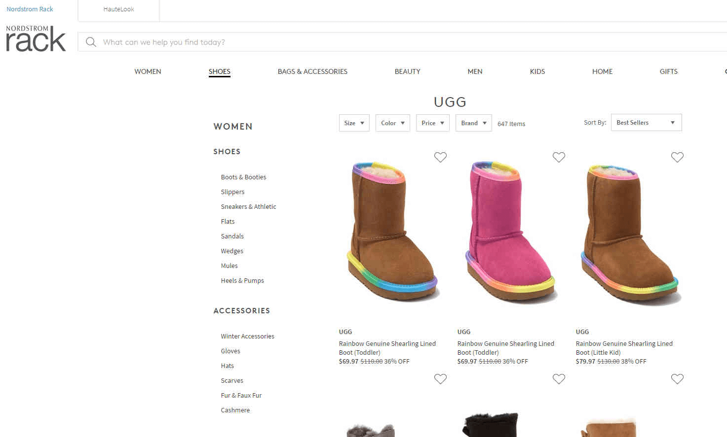The width and height of the screenshot is (727, 437).
Task: Open the BEAUTY navigation menu
Action: pyautogui.click(x=407, y=71)
